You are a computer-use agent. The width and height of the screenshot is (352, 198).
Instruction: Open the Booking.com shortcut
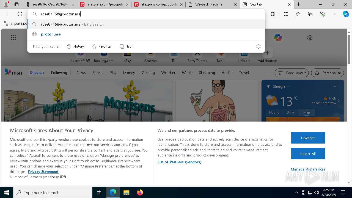104,57
